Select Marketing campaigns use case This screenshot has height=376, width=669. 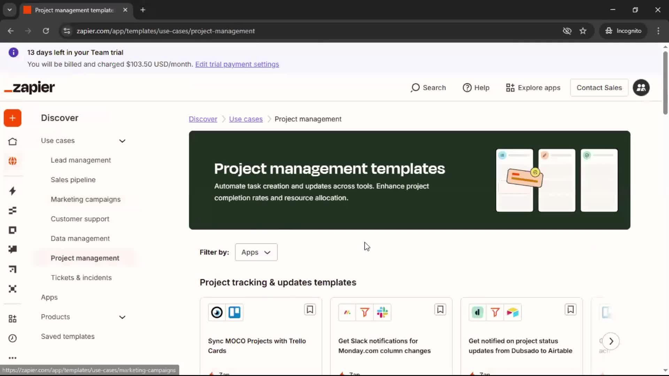pyautogui.click(x=86, y=199)
